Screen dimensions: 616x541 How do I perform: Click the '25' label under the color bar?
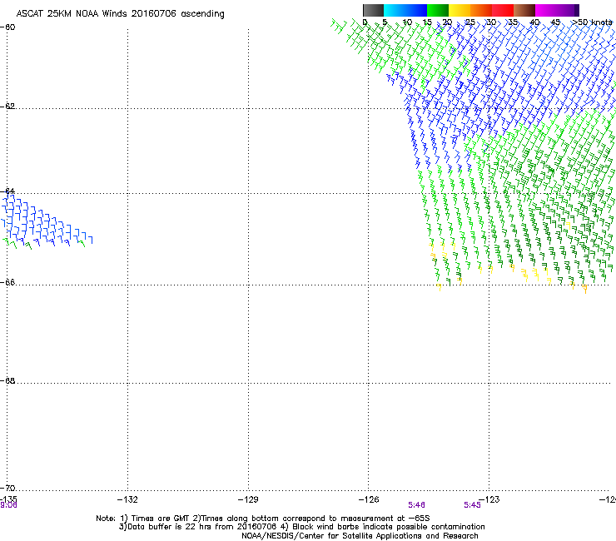point(469,22)
